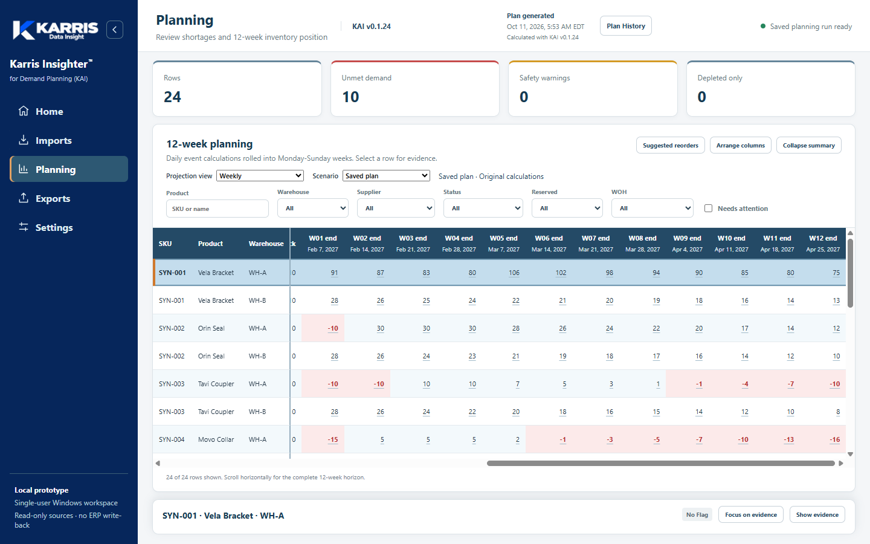Open the Reserved filter dropdown
This screenshot has width=870, height=544.
pyautogui.click(x=567, y=208)
